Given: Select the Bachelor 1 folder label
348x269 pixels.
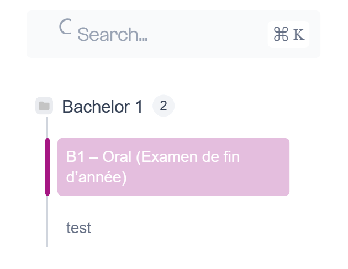Looking at the screenshot, I should coord(102,107).
